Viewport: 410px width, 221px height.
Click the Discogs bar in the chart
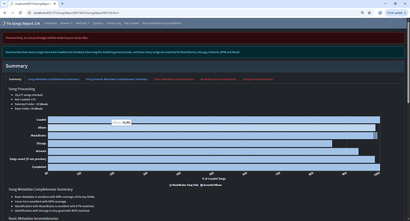click(190, 143)
